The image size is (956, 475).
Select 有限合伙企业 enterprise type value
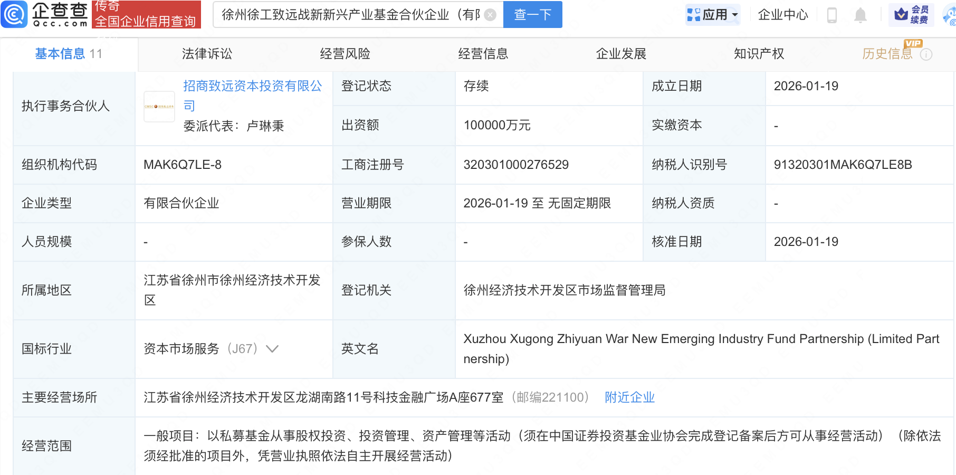(181, 203)
